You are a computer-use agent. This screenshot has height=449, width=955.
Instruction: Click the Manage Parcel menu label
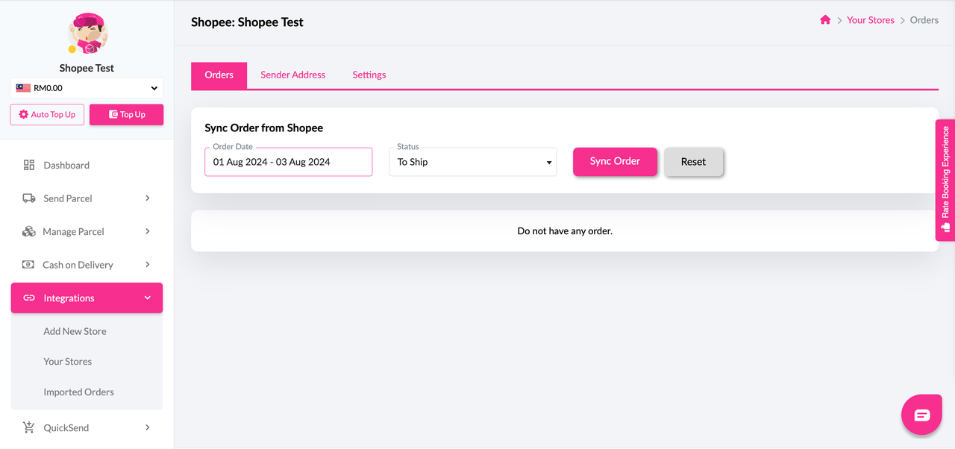click(73, 232)
